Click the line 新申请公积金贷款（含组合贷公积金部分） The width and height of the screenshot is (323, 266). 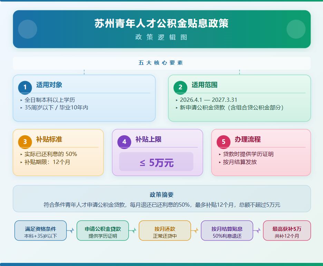point(232,108)
